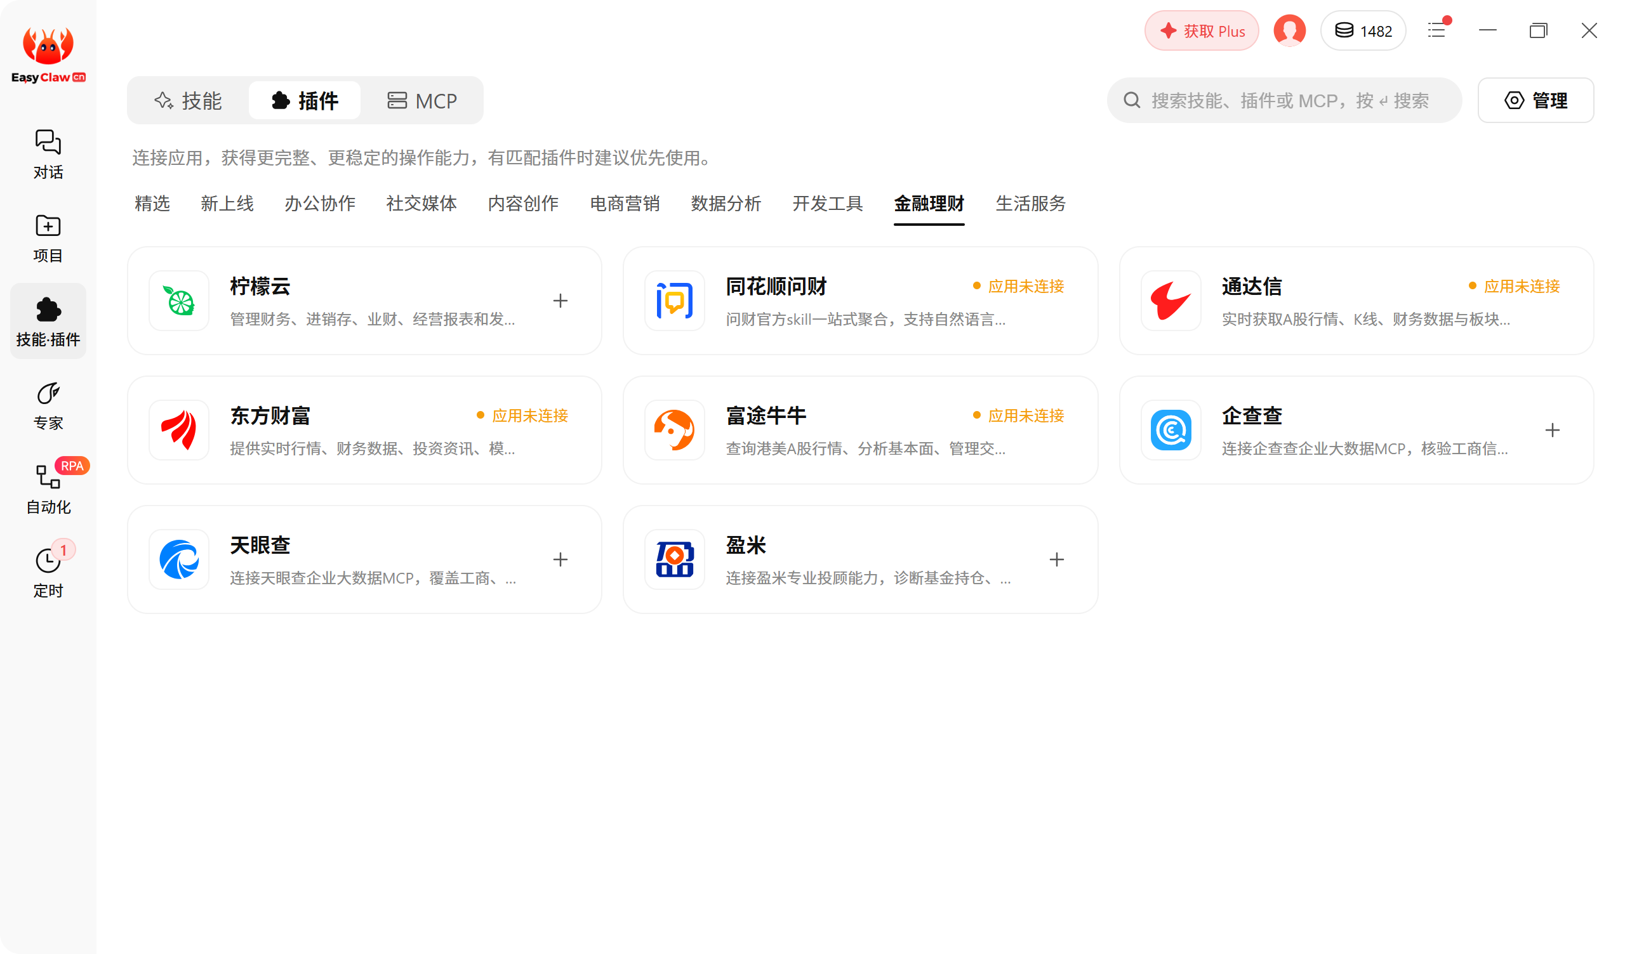Open the 通达信 plugin title
The width and height of the screenshot is (1625, 954).
(x=1252, y=286)
